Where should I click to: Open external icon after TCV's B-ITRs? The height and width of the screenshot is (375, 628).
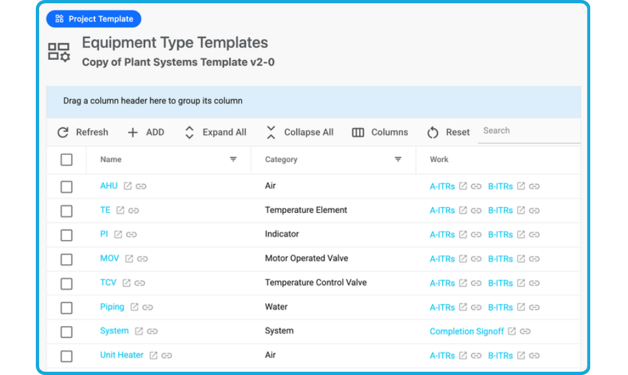tap(521, 283)
